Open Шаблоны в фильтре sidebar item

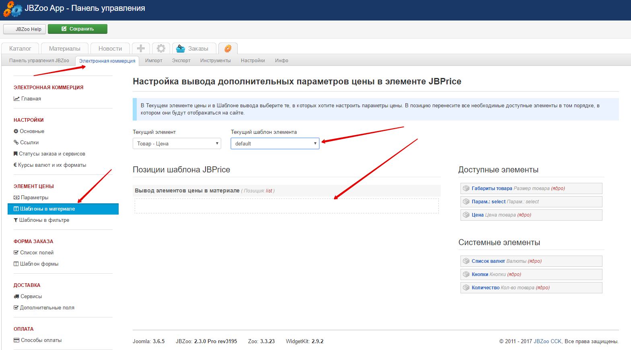(x=41, y=220)
